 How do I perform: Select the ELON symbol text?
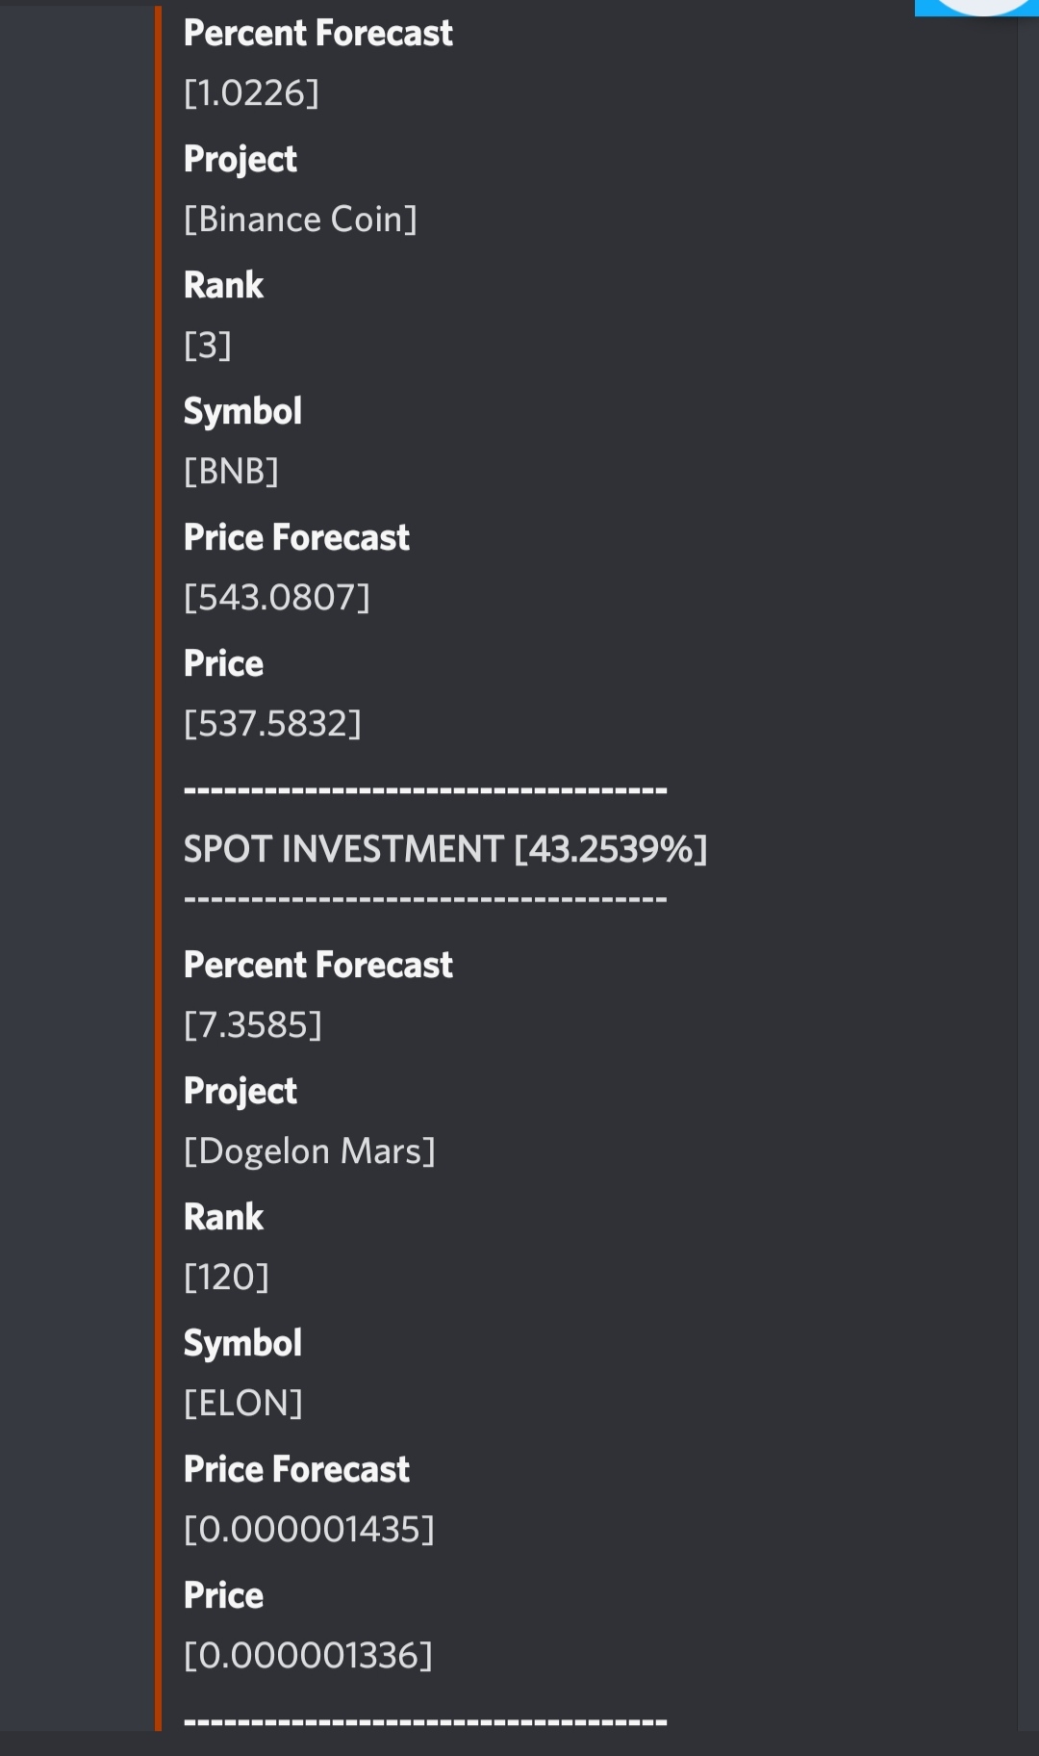(242, 1404)
